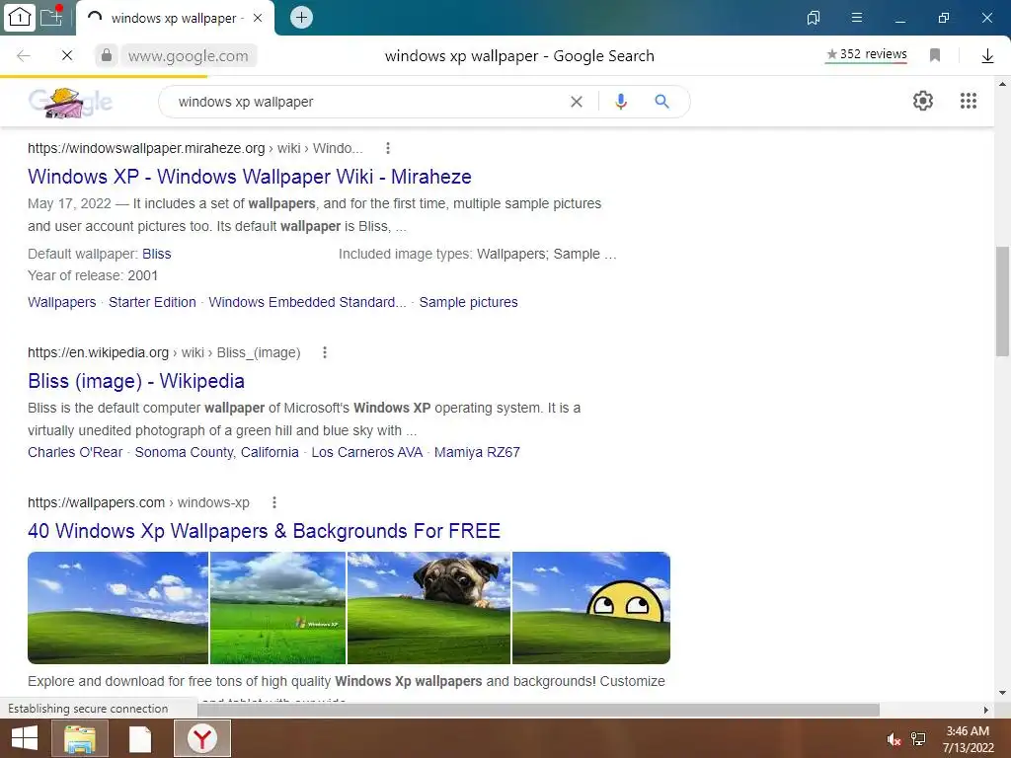
Task: Open the plain Bliss hill thumbnail
Action: coord(118,608)
